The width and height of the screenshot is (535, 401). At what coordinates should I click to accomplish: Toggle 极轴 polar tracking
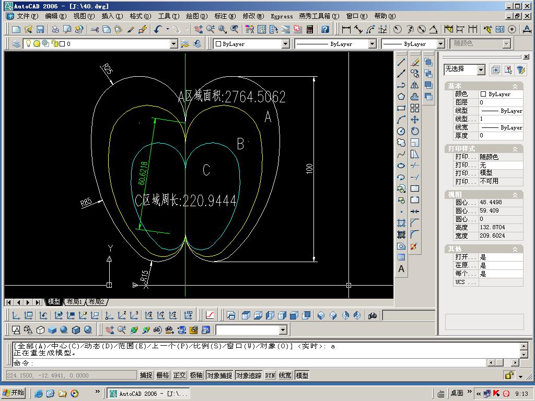(x=196, y=375)
